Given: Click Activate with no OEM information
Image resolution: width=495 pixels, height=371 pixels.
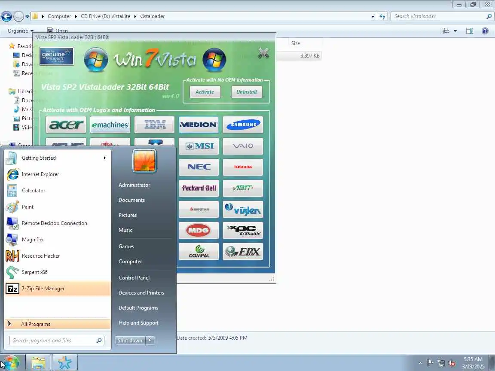Looking at the screenshot, I should 205,92.
